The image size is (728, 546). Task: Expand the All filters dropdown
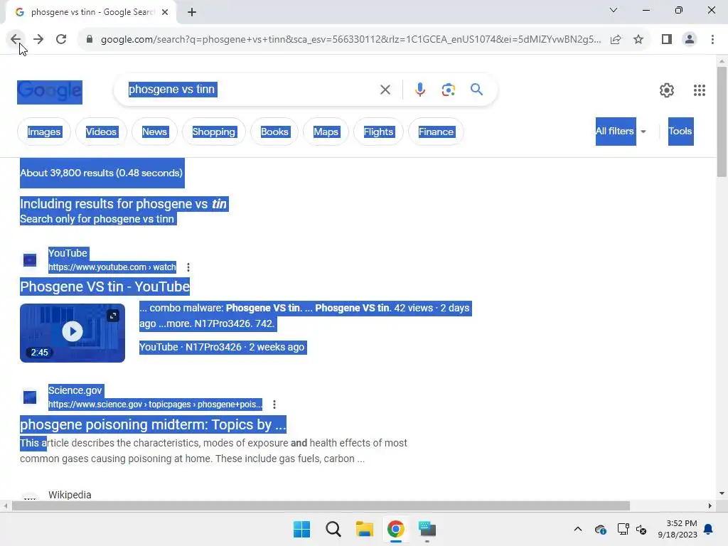click(621, 132)
